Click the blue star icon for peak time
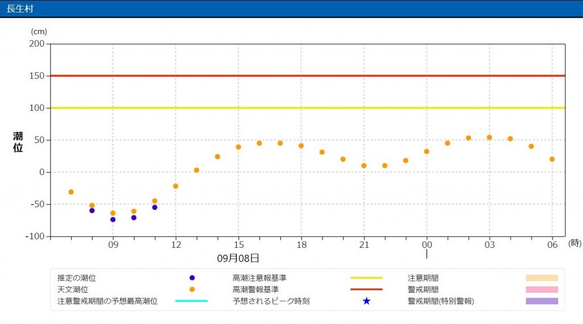583x324 pixels. coord(367,301)
